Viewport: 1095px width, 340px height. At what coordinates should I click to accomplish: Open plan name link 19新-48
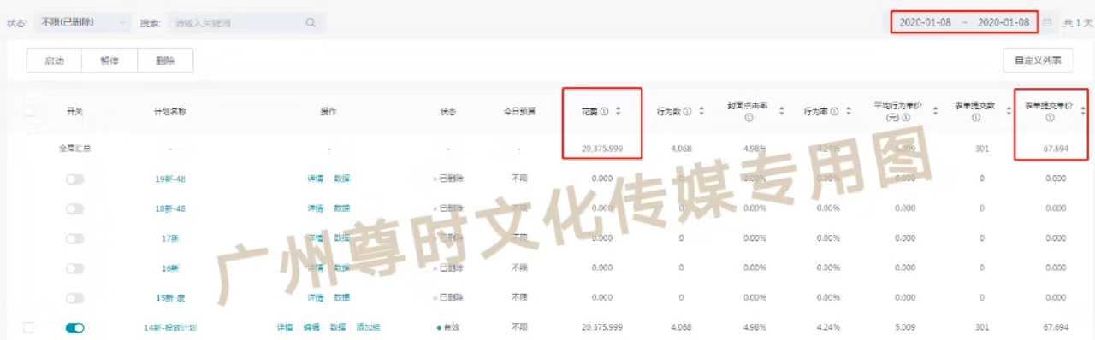tap(170, 179)
